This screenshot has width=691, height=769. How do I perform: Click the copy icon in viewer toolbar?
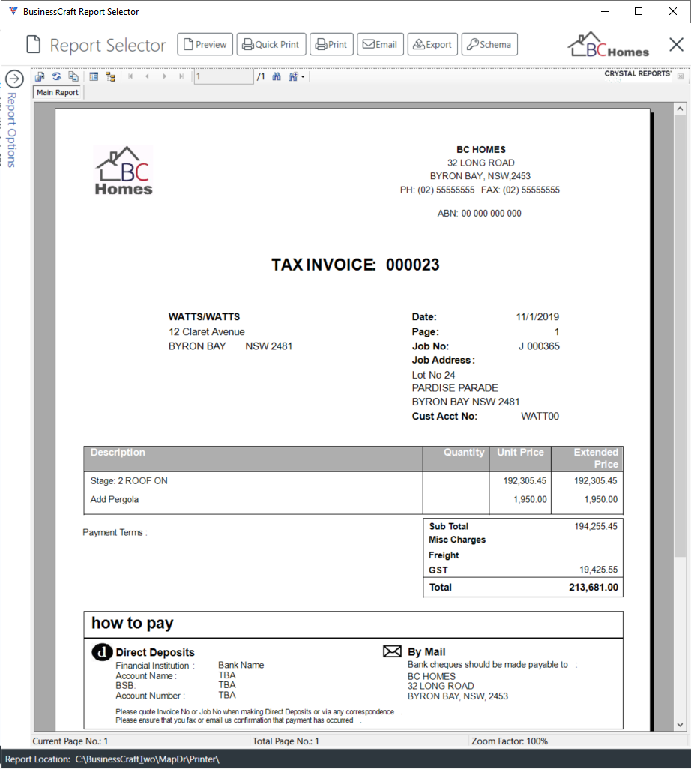tap(73, 76)
